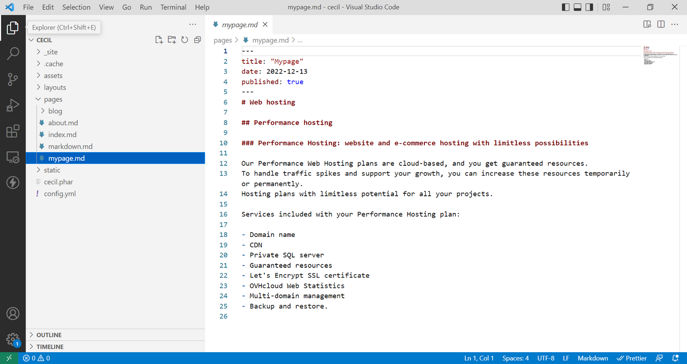Screen dimensions: 687x364
Task: Split the editor into two panes
Action: [x=661, y=24]
